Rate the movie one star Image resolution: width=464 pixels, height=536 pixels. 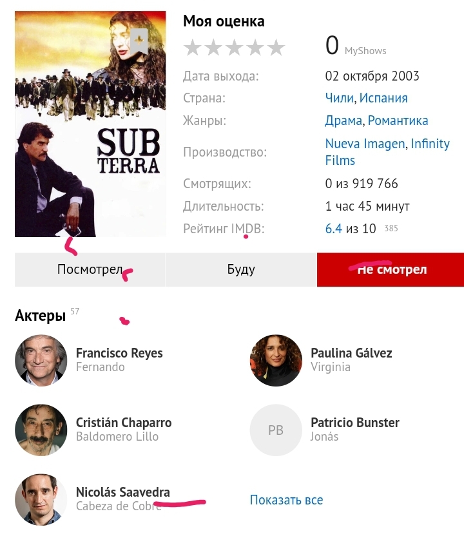193,48
